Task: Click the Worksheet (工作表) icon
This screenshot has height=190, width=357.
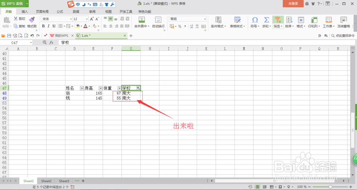Action: click(328, 20)
